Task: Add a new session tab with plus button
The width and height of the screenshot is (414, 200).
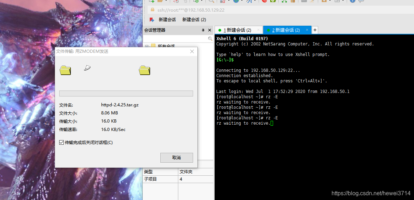Action: (x=315, y=30)
